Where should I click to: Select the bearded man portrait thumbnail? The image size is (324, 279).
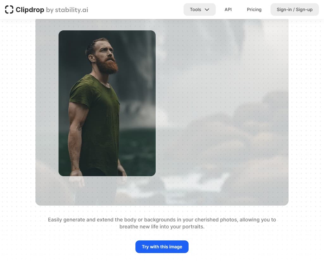(107, 103)
